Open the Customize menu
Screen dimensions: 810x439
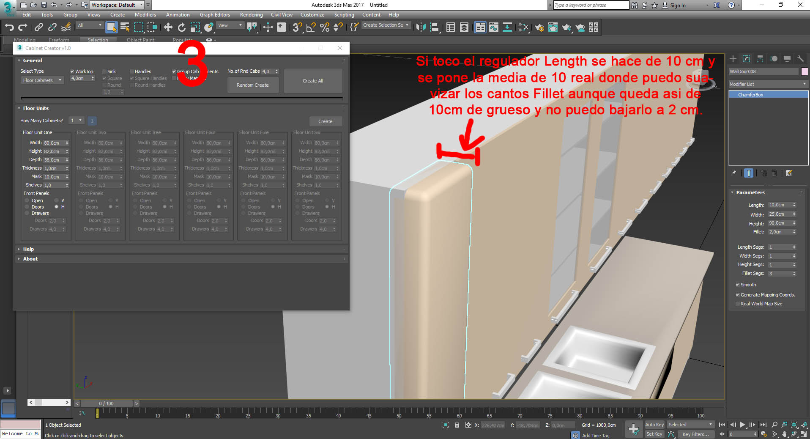[312, 15]
